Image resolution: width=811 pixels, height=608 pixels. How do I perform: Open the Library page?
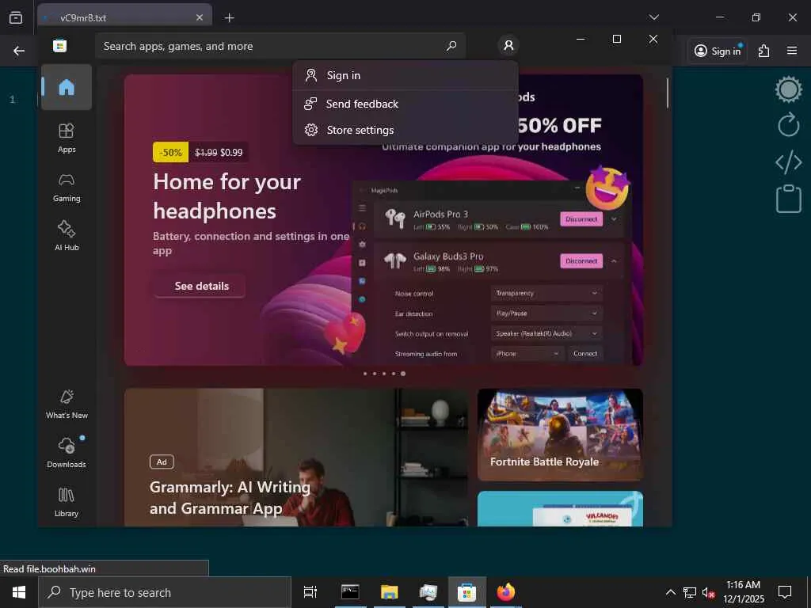pos(67,503)
